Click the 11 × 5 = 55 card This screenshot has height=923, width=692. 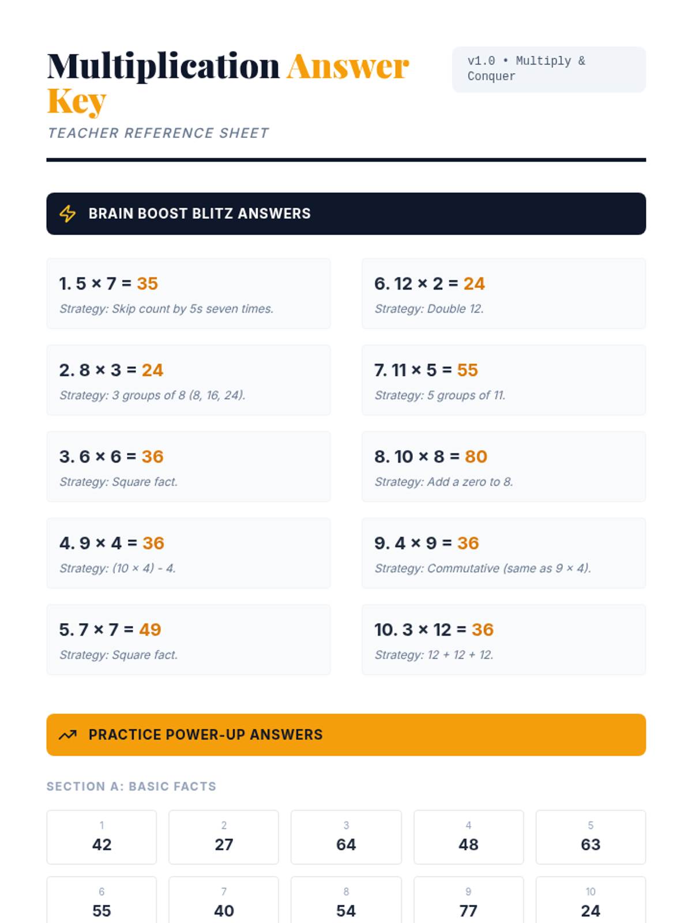[503, 380]
